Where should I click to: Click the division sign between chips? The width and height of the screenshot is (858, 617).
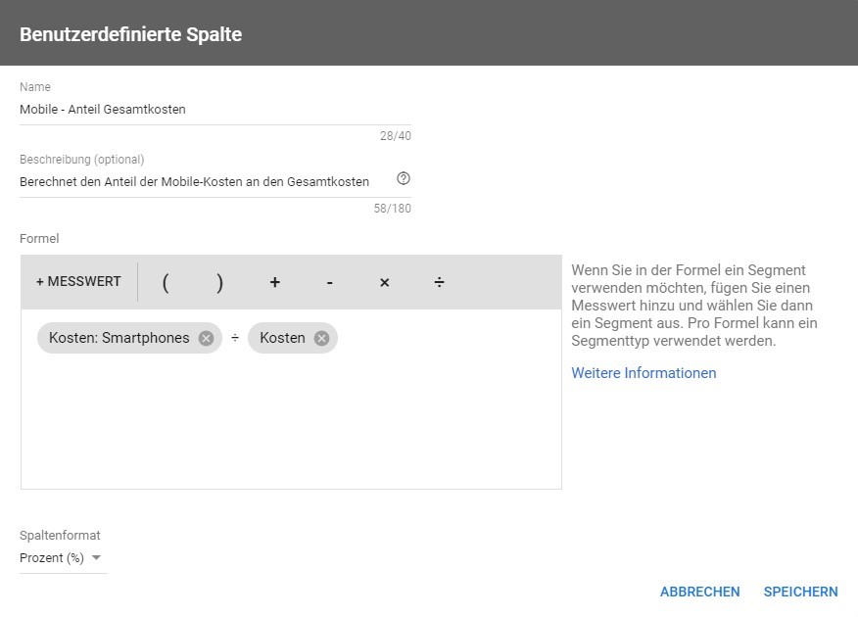point(235,338)
